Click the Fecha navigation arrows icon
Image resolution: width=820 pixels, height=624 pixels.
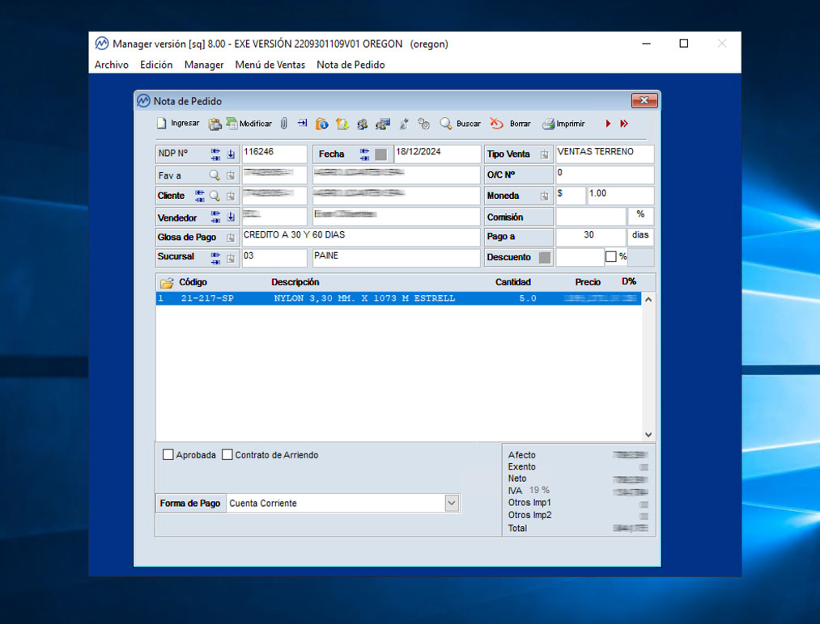pyautogui.click(x=364, y=154)
